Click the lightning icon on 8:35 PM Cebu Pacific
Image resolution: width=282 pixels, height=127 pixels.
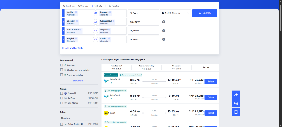tap(111, 83)
